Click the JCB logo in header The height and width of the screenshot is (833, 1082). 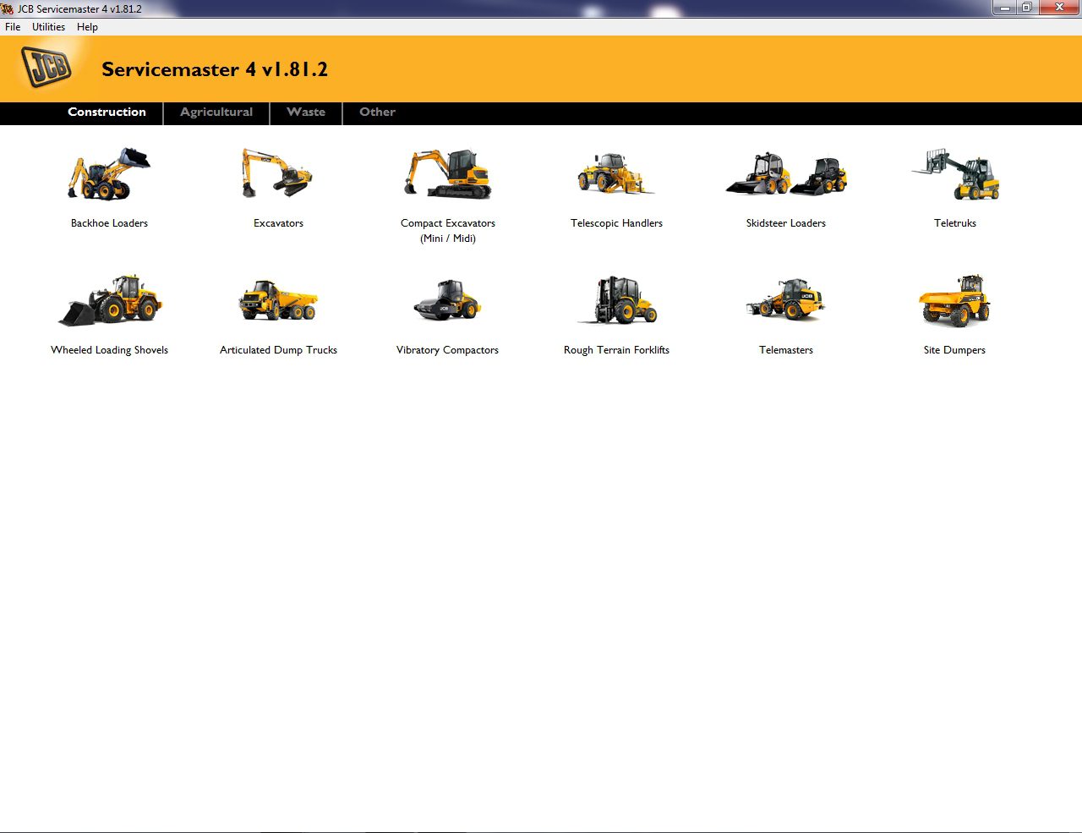(x=46, y=68)
